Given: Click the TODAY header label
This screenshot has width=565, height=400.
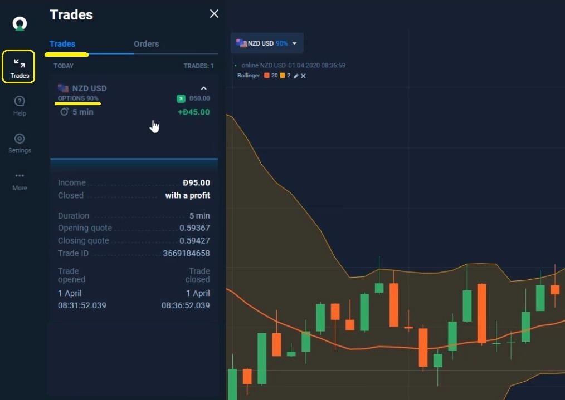Looking at the screenshot, I should 64,66.
